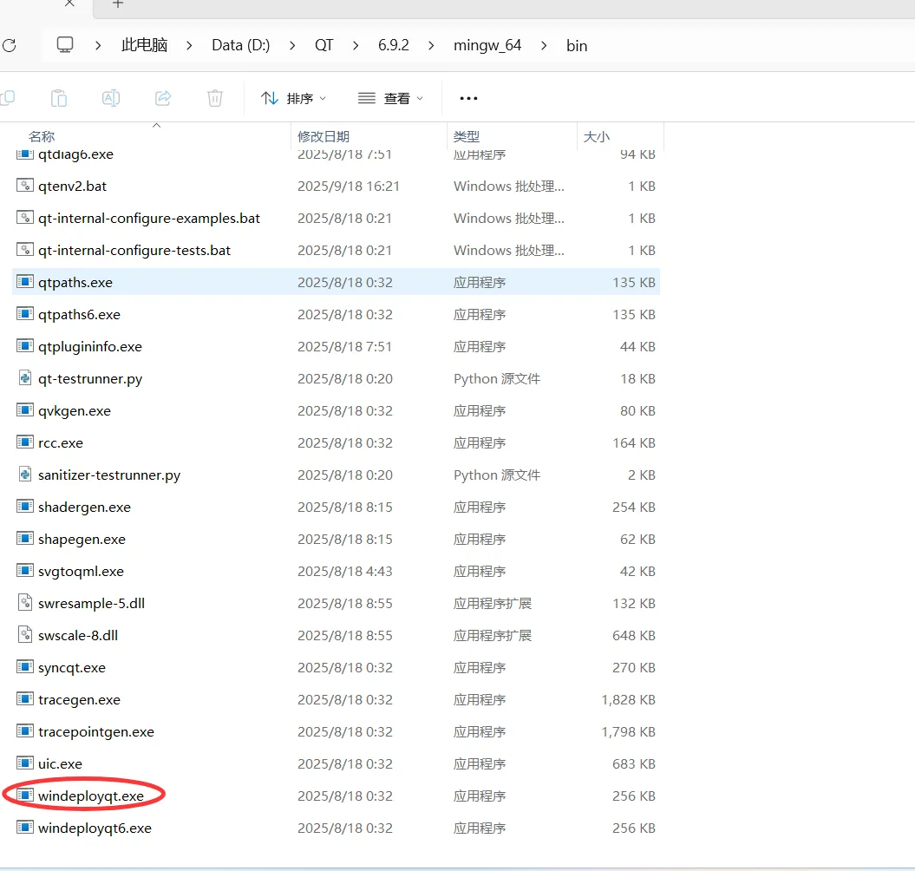Click the bin breadcrumb segment
Viewport: 915px width, 871px height.
(x=577, y=45)
